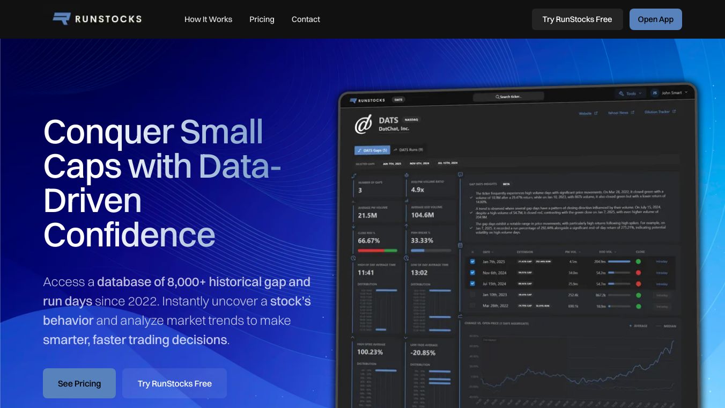Click the Jan 7th, 2025 selected gap chip
Screen dimensions: 725x408
pos(391,163)
